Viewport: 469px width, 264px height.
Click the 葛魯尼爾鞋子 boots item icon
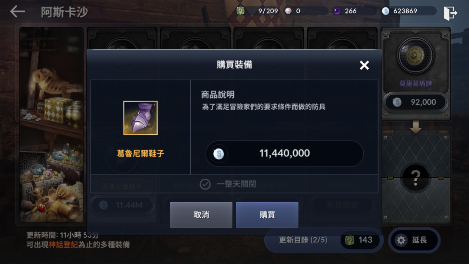point(140,118)
